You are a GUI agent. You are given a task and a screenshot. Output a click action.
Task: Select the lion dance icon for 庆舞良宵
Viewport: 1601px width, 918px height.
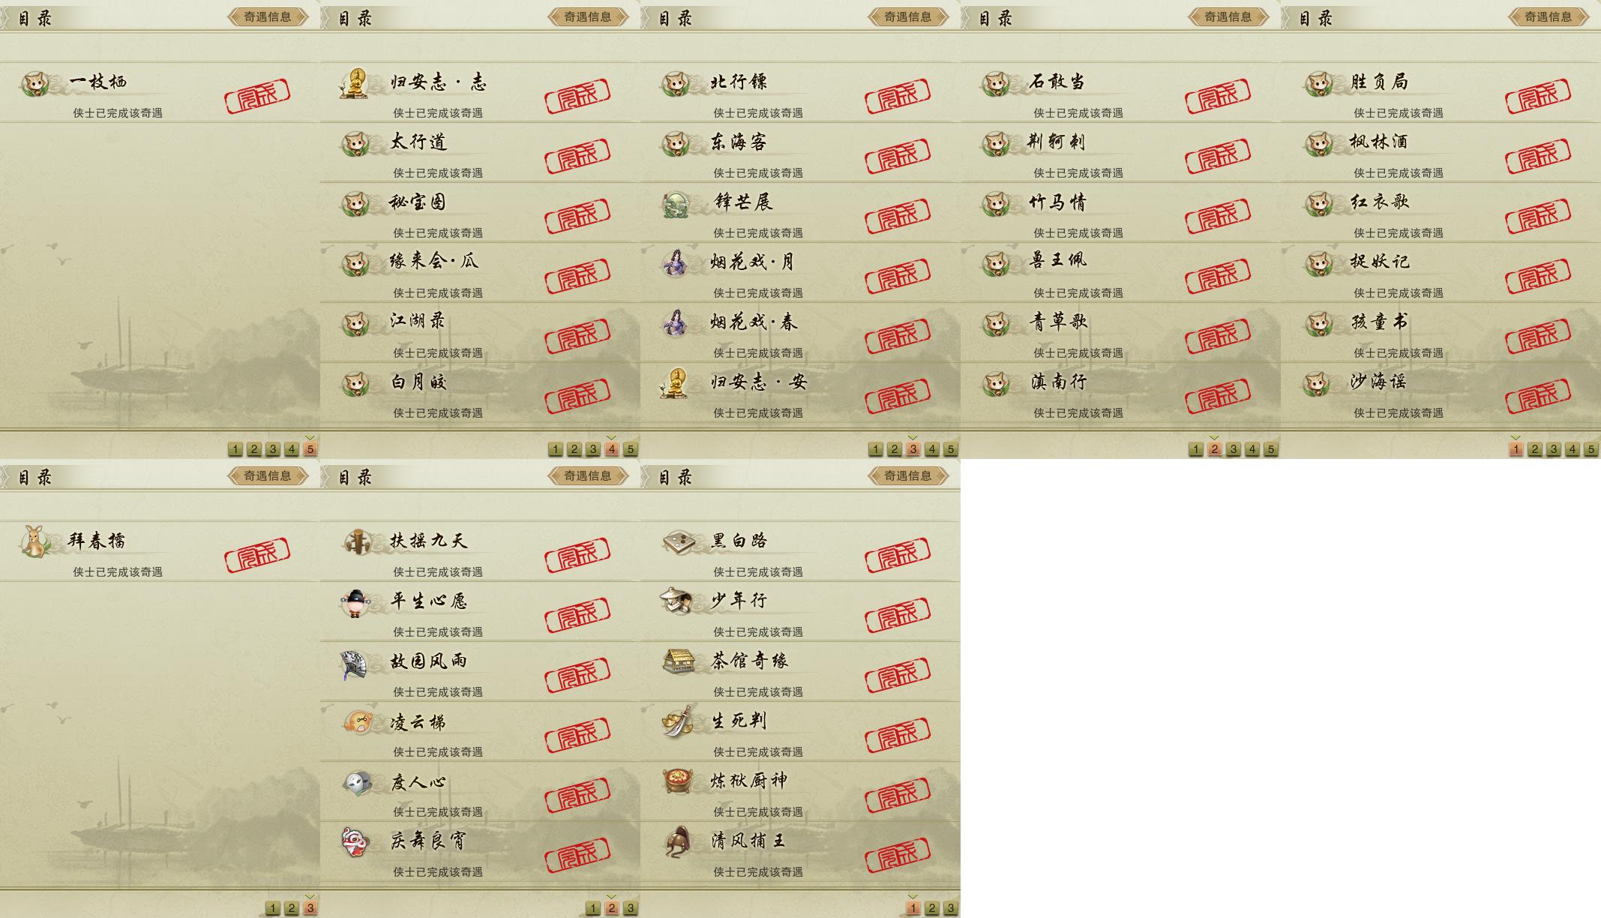(x=355, y=841)
